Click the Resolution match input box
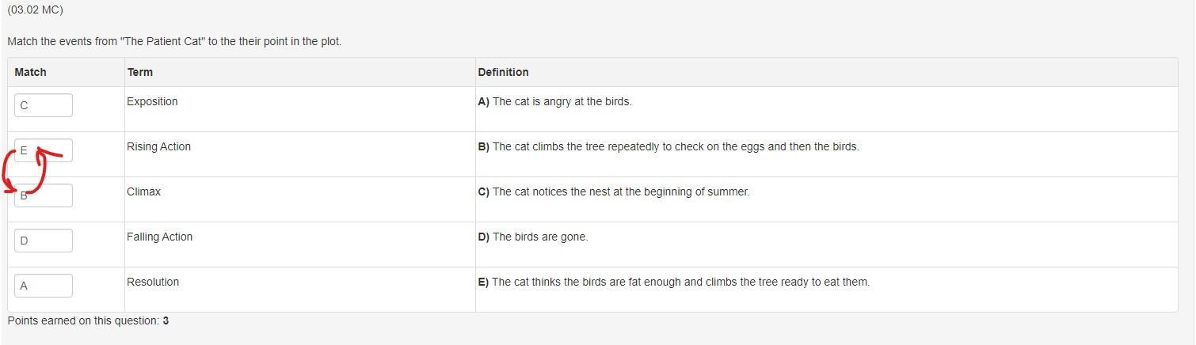The width and height of the screenshot is (1196, 345). point(44,286)
